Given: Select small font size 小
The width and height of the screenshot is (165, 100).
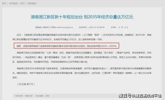Looking at the screenshot, I should [x=125, y=27].
